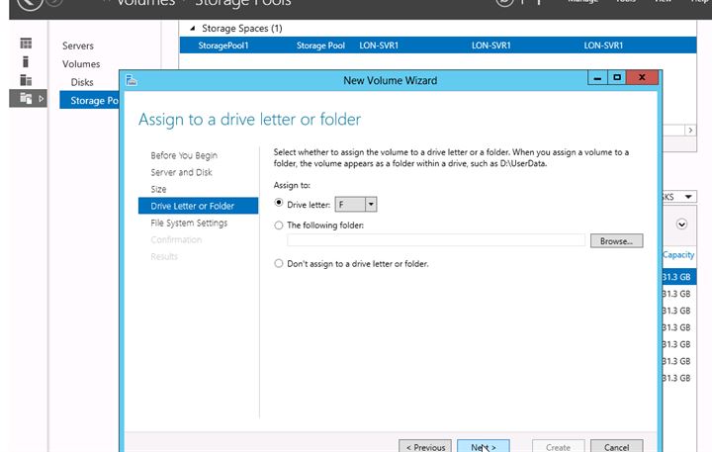Expand the circular chevron in disks panel

tap(681, 224)
